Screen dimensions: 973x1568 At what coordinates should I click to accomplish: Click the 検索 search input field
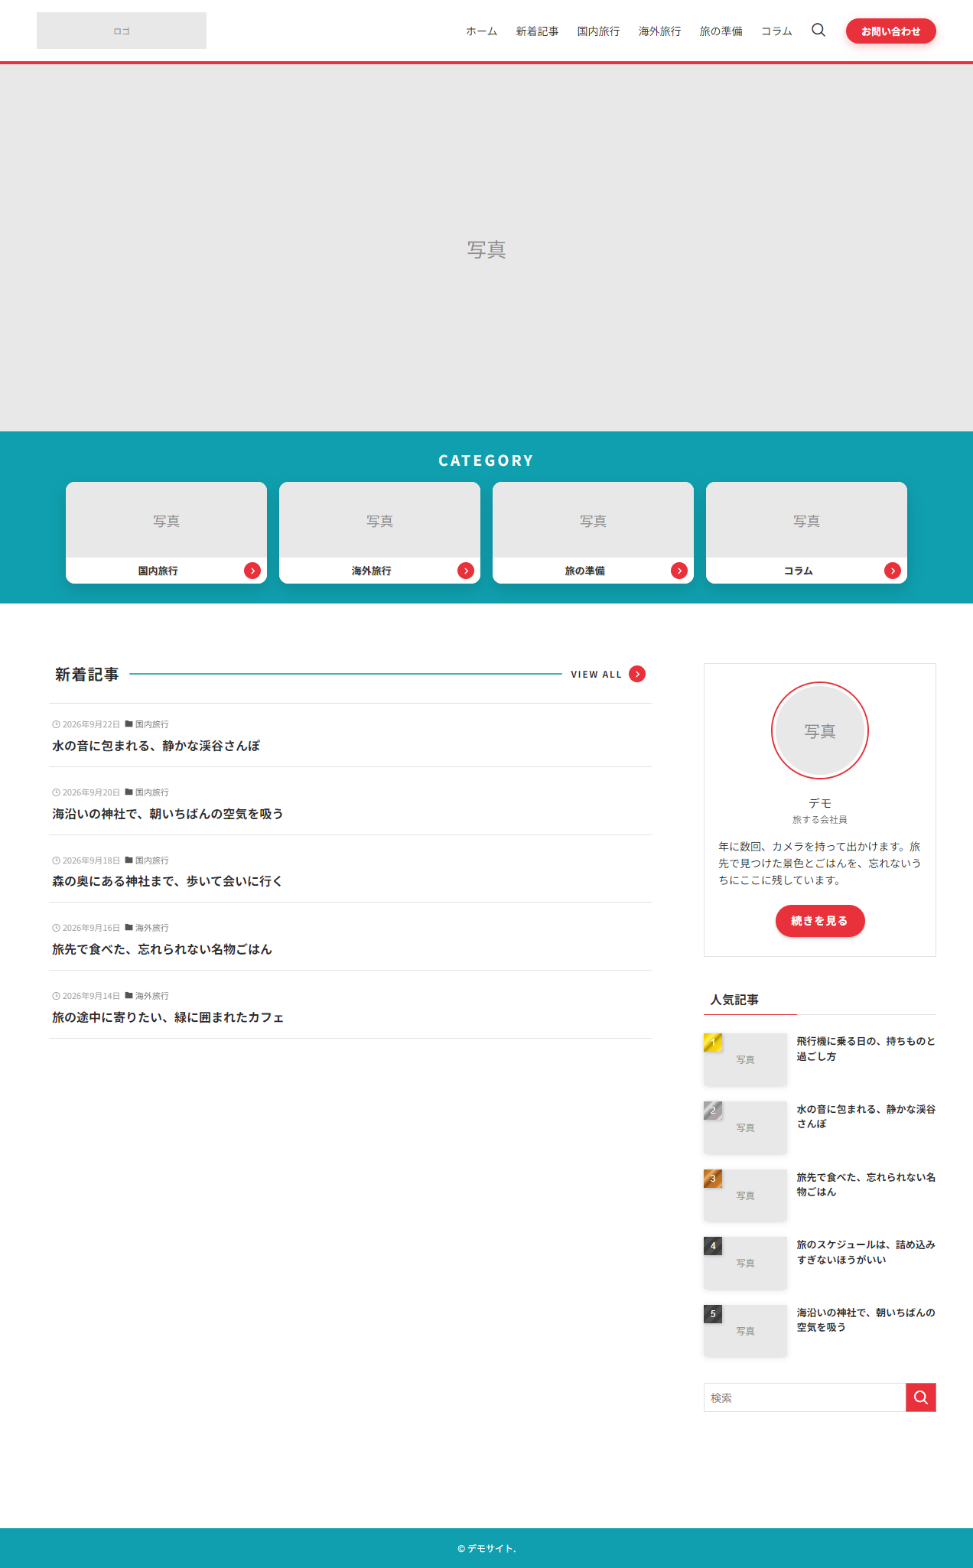tap(805, 1397)
